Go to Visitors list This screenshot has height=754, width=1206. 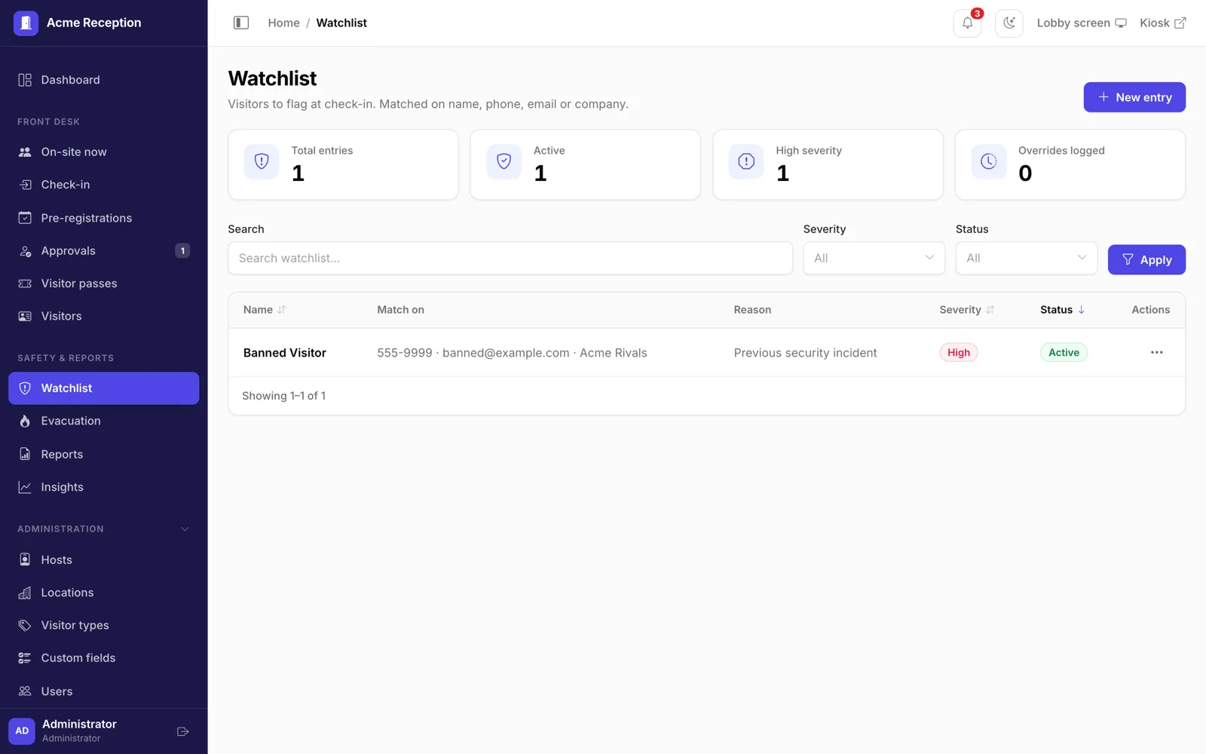point(103,316)
